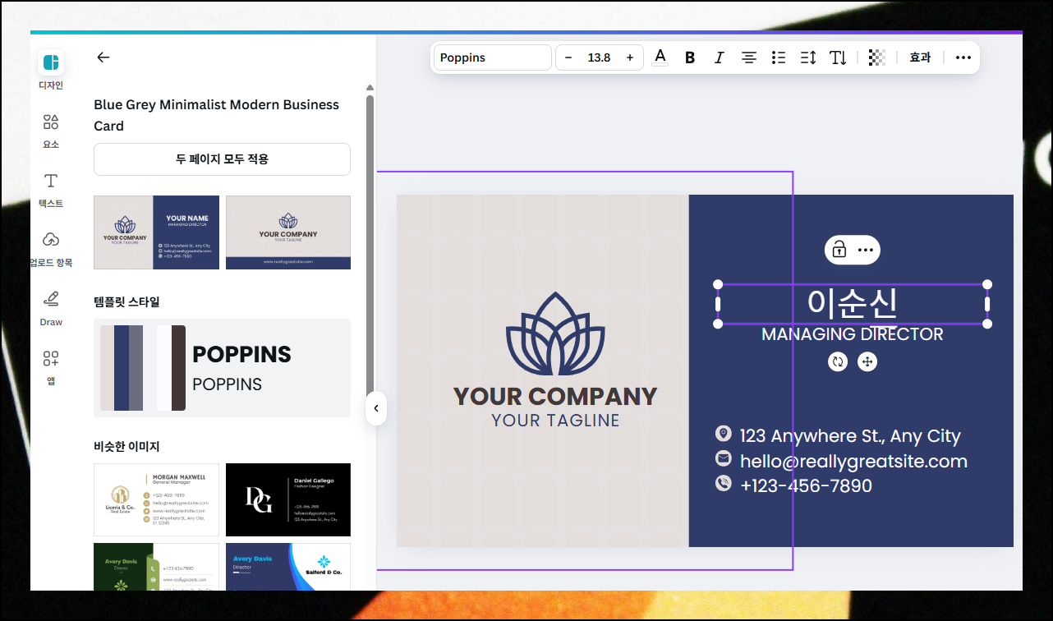Click the side panel scrollbar
1053x621 pixels.
(x=370, y=246)
